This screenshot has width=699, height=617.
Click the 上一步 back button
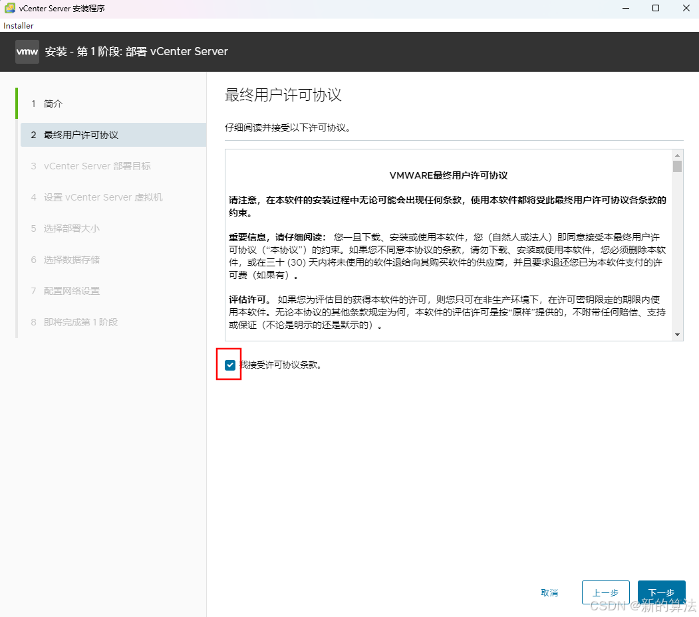(605, 592)
